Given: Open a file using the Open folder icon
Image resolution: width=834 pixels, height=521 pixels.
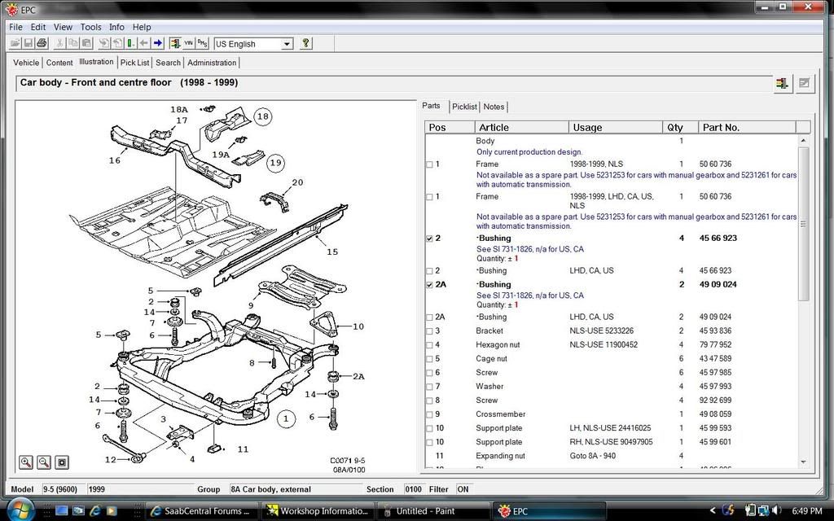Looking at the screenshot, I should click(17, 43).
